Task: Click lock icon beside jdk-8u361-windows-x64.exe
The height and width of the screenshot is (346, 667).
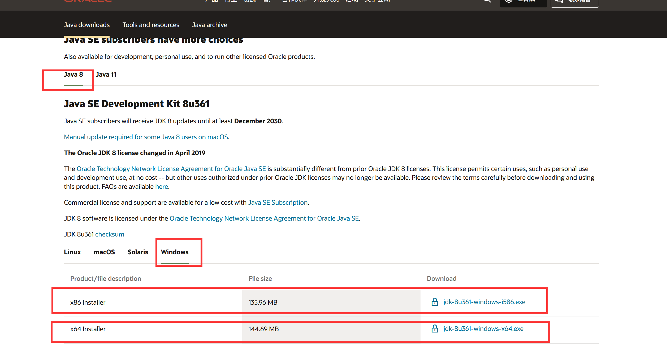Action: pyautogui.click(x=435, y=329)
